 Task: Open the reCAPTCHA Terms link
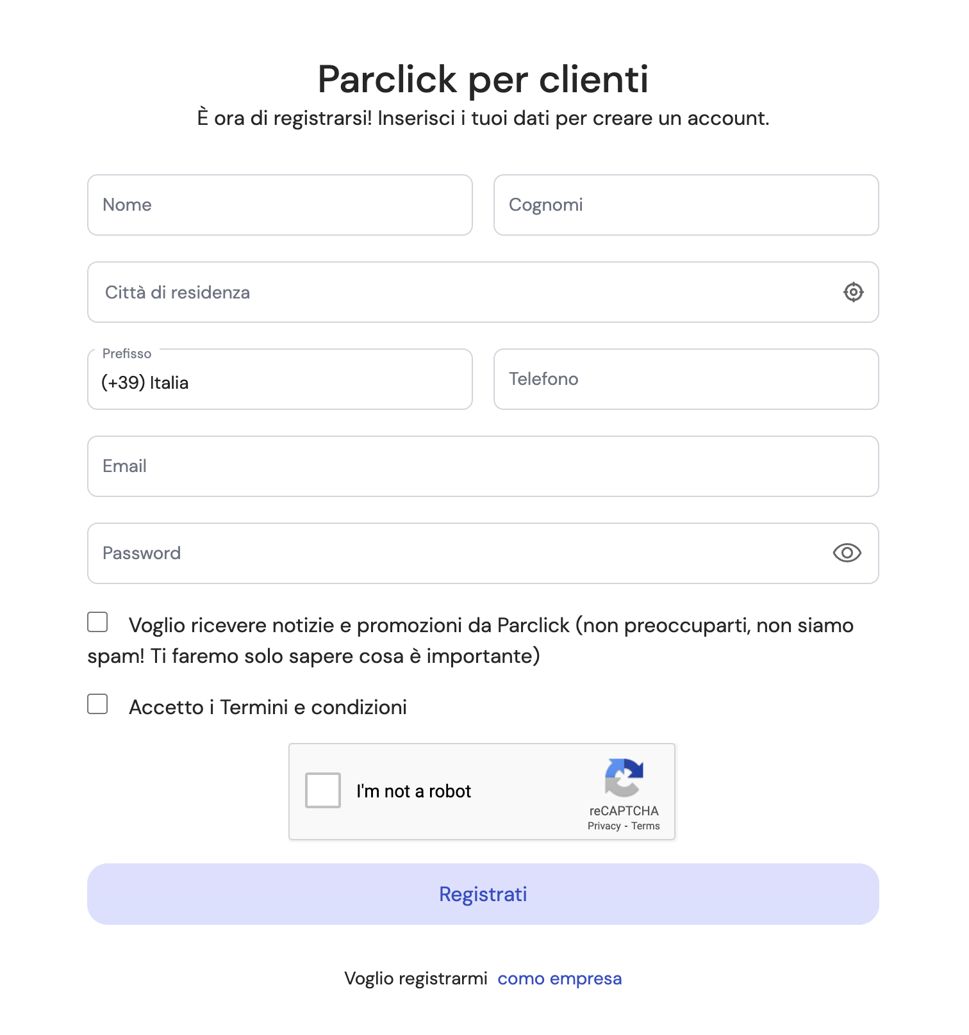tap(645, 826)
